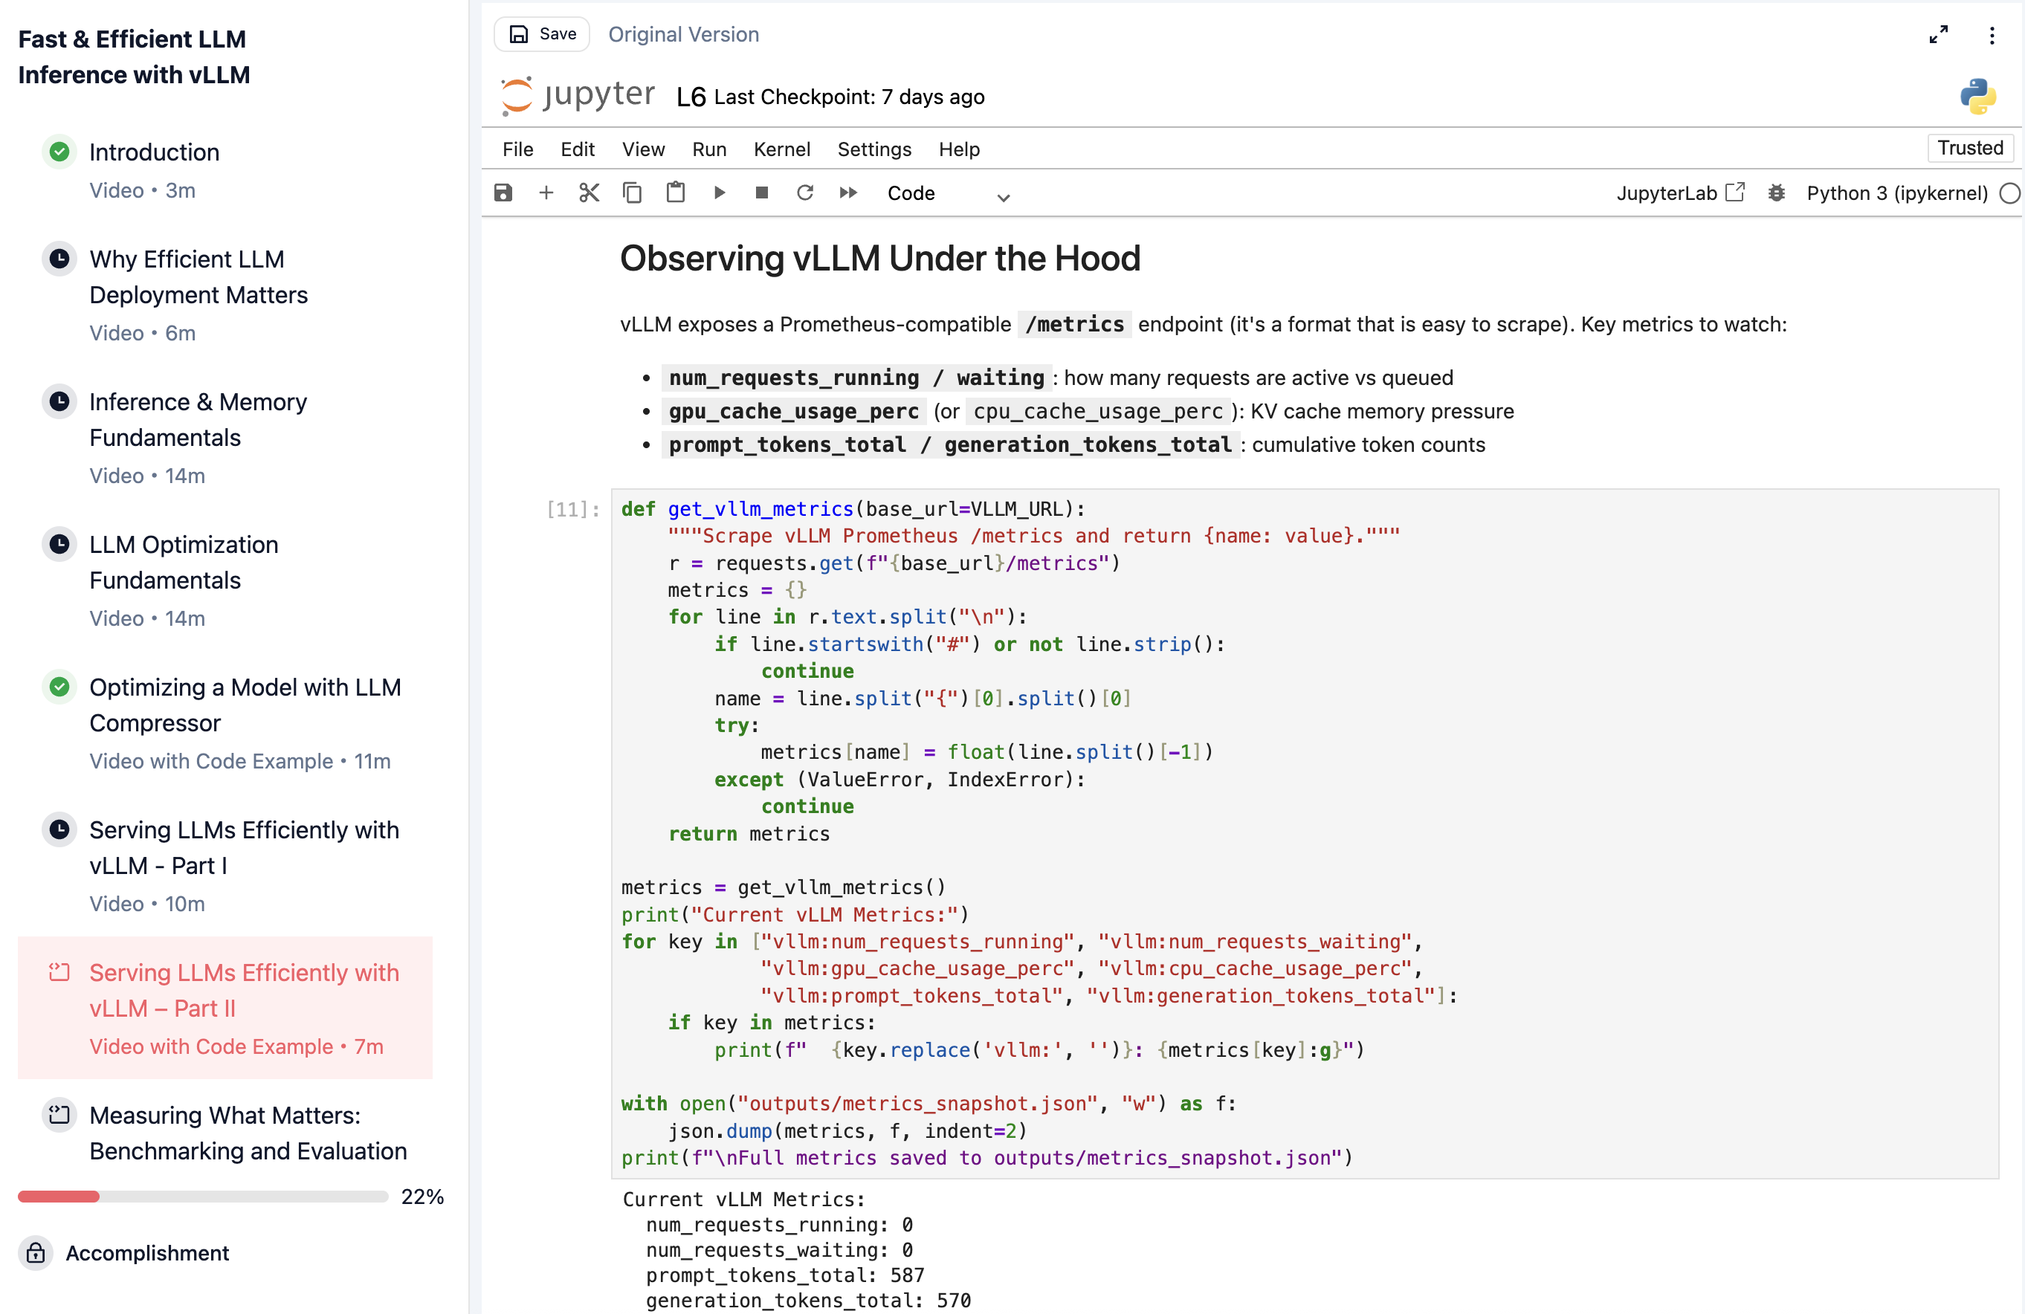Image resolution: width=2025 pixels, height=1314 pixels.
Task: Click the gpu_cache_usage_perc bullet text
Action: pyautogui.click(x=793, y=412)
